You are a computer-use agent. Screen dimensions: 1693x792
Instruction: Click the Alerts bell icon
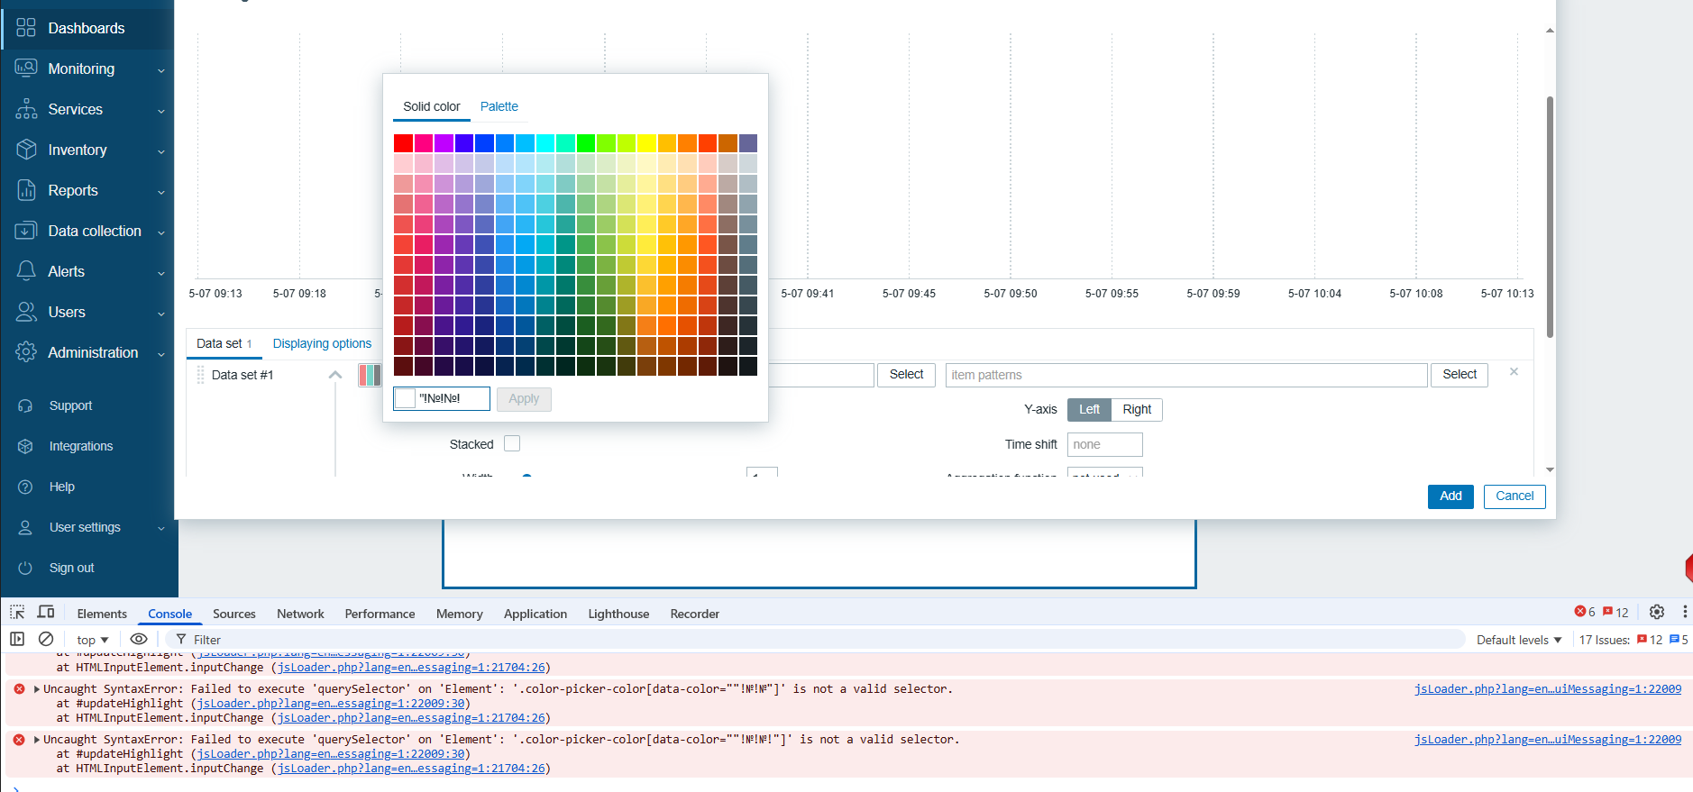coord(26,271)
